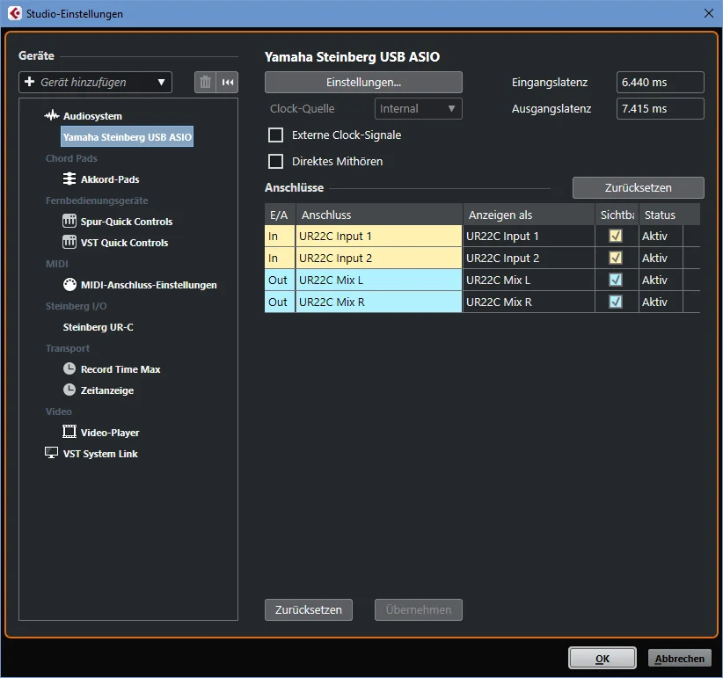The image size is (723, 678).
Task: Click the Audiosystem waveform icon
Action: (x=52, y=116)
